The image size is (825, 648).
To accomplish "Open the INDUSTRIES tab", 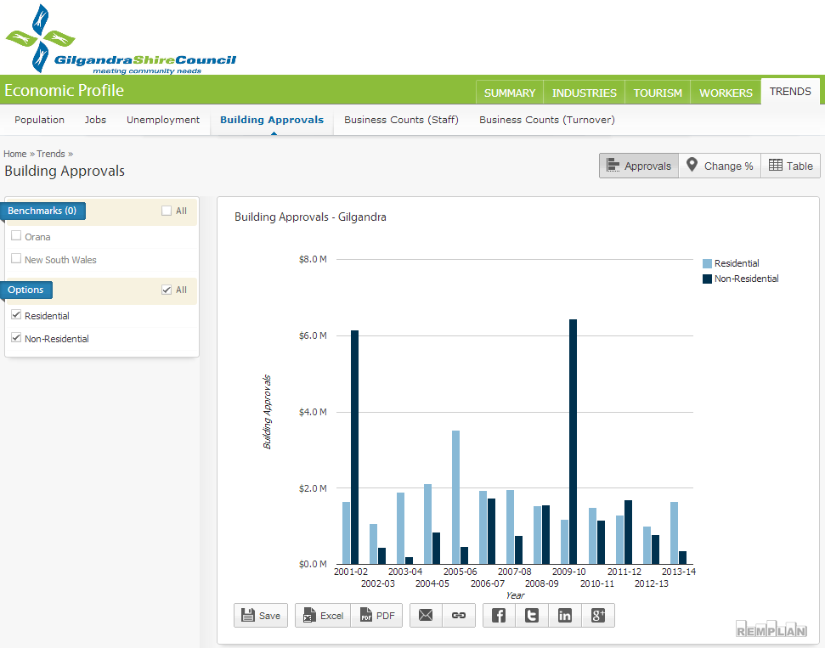I will point(584,93).
